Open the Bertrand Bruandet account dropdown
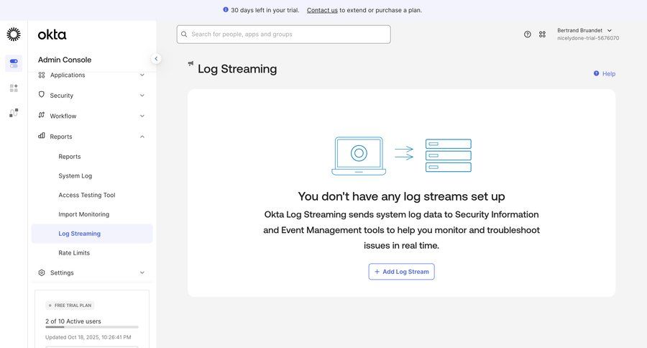This screenshot has width=647, height=348. click(587, 35)
